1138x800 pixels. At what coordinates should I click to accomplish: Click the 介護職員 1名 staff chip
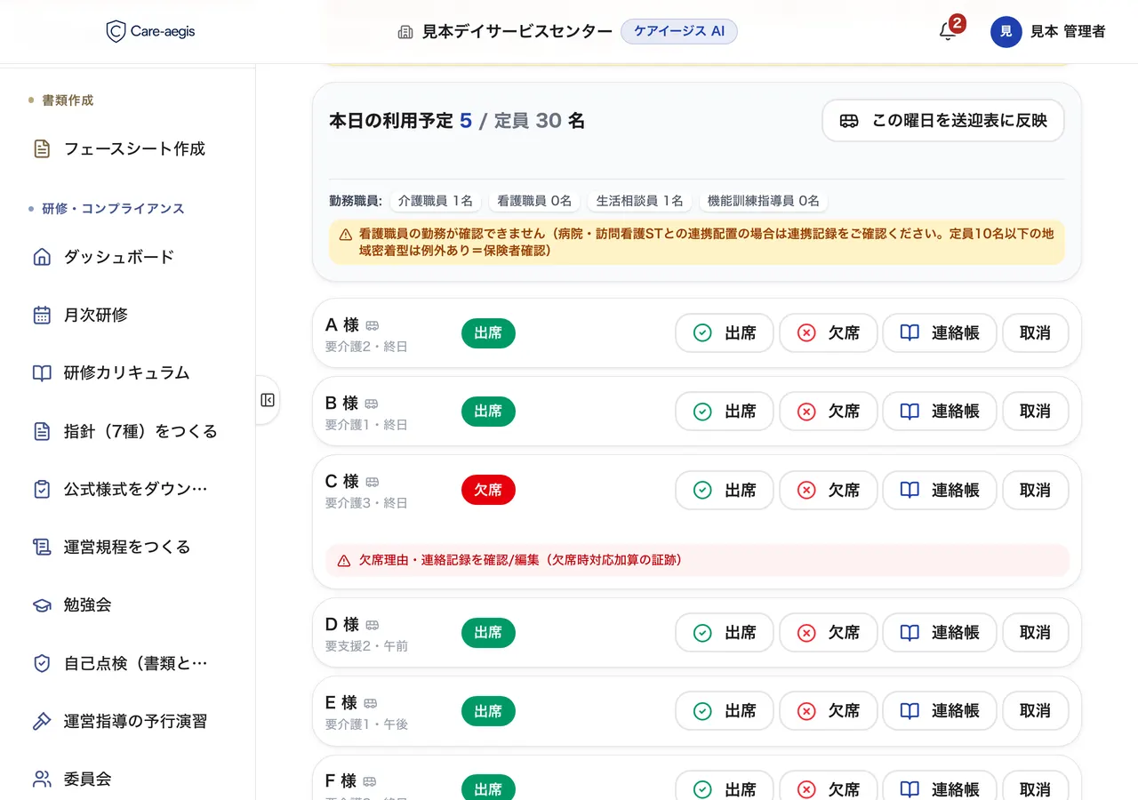click(x=436, y=201)
